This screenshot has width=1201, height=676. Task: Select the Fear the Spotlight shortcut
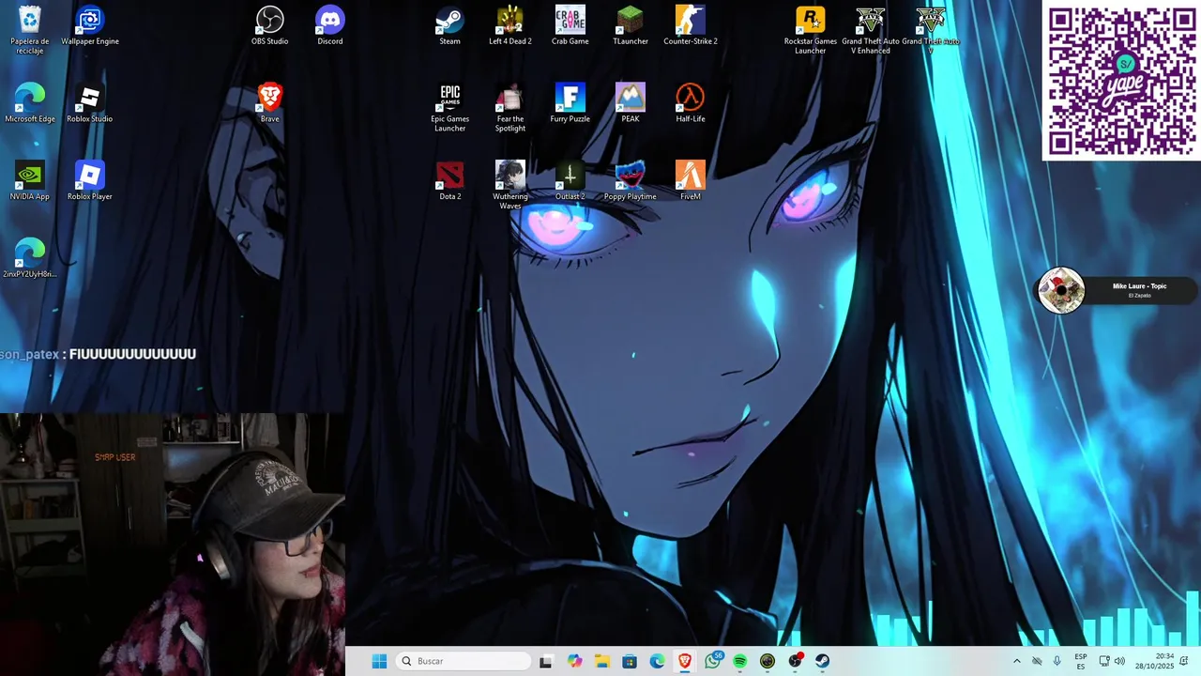pyautogui.click(x=510, y=108)
